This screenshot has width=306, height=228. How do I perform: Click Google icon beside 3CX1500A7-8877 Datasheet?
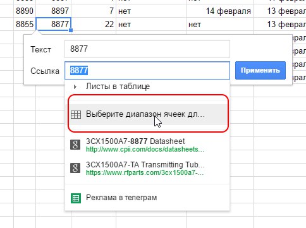pyautogui.click(x=75, y=145)
